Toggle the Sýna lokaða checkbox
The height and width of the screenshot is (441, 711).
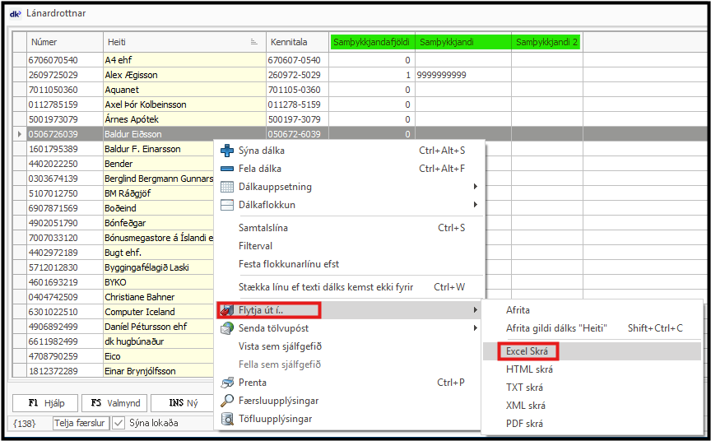click(x=118, y=423)
